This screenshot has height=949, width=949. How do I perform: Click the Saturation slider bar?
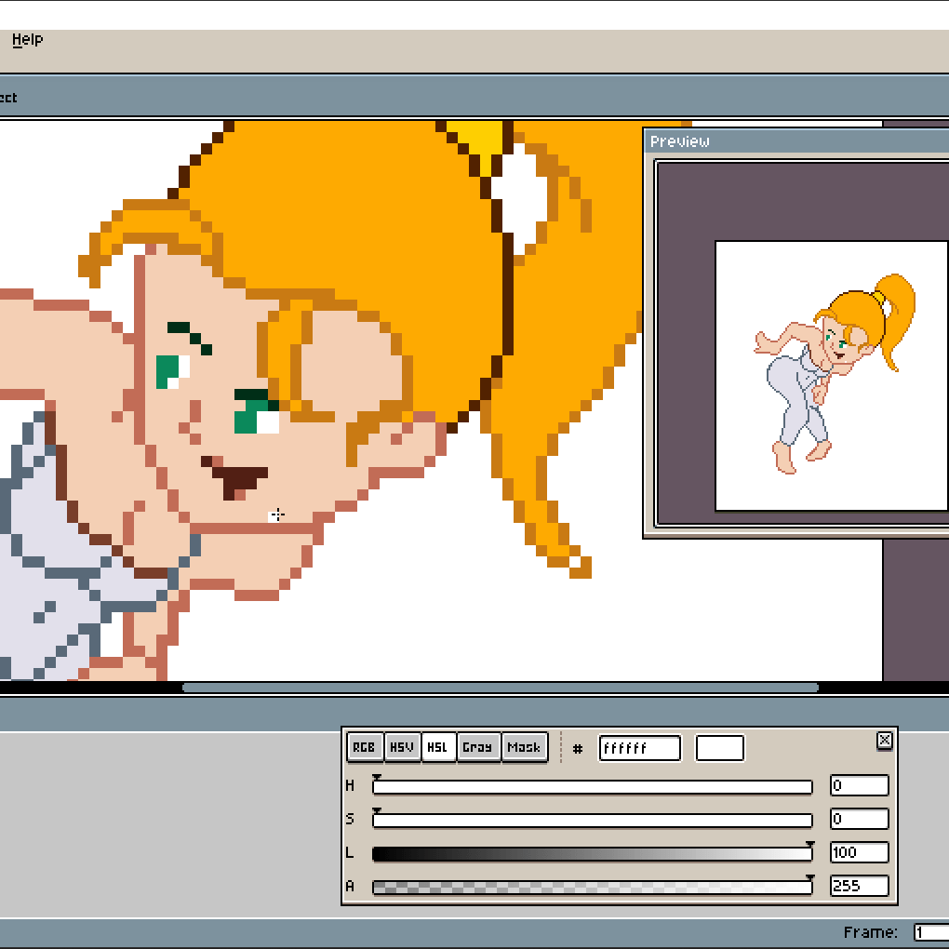pyautogui.click(x=592, y=821)
